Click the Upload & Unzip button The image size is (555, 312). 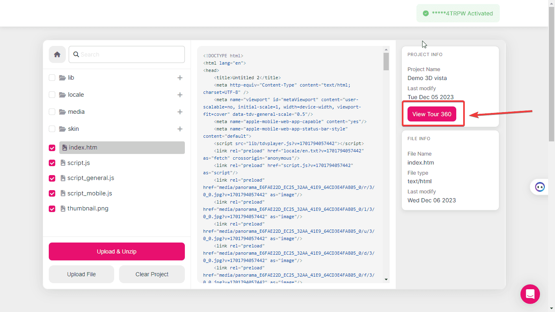(117, 251)
